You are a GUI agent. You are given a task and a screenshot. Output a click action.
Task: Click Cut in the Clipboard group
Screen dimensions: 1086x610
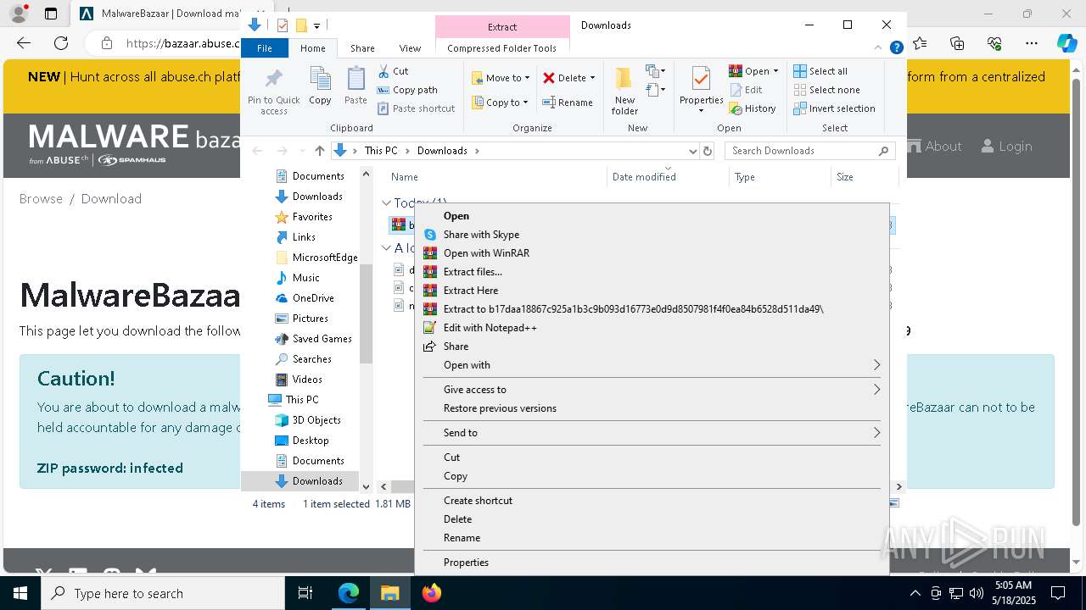point(393,71)
